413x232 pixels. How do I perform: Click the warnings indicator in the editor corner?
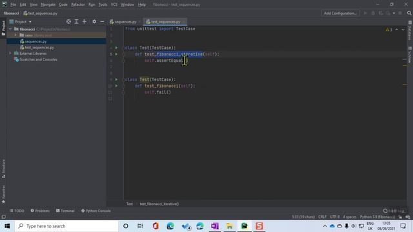pos(389,30)
